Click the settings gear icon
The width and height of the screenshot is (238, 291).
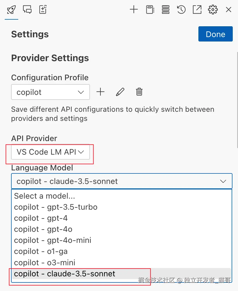pos(213,10)
